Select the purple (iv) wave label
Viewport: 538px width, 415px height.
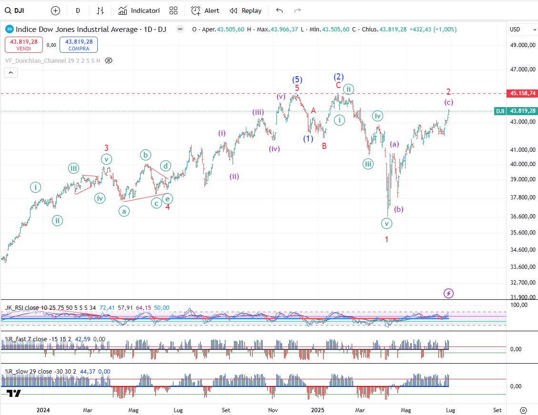274,149
